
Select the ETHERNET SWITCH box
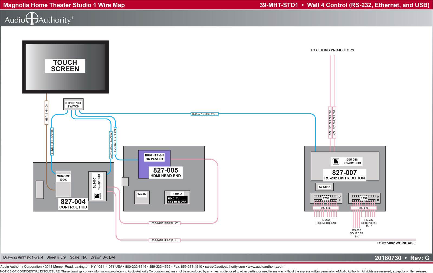point(73,104)
